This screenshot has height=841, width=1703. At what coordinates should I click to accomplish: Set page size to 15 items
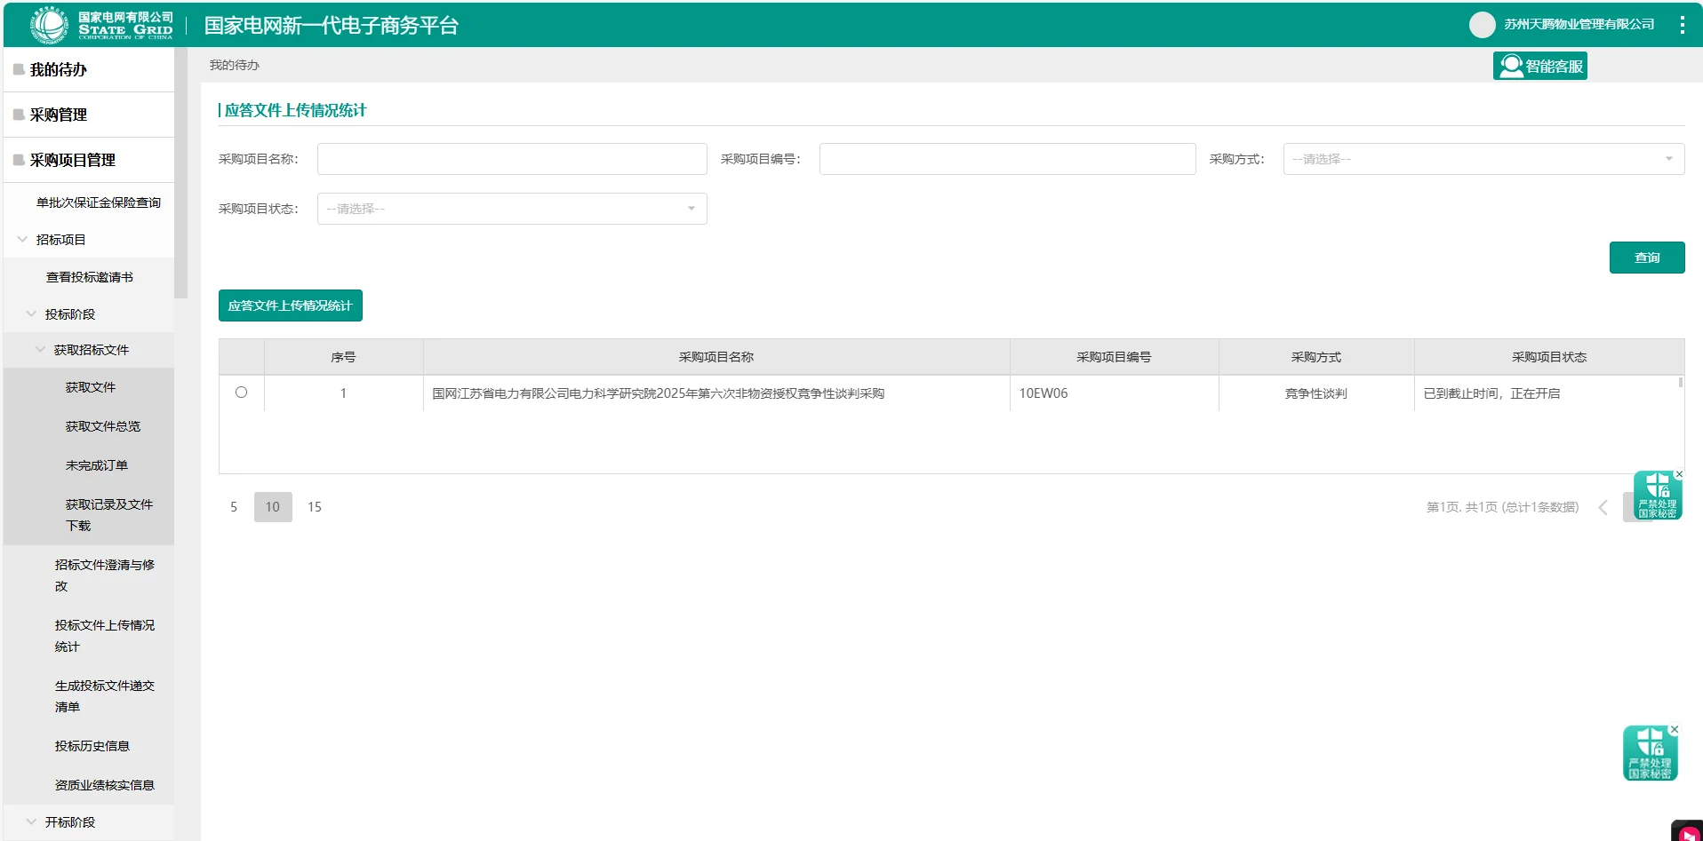tap(315, 506)
